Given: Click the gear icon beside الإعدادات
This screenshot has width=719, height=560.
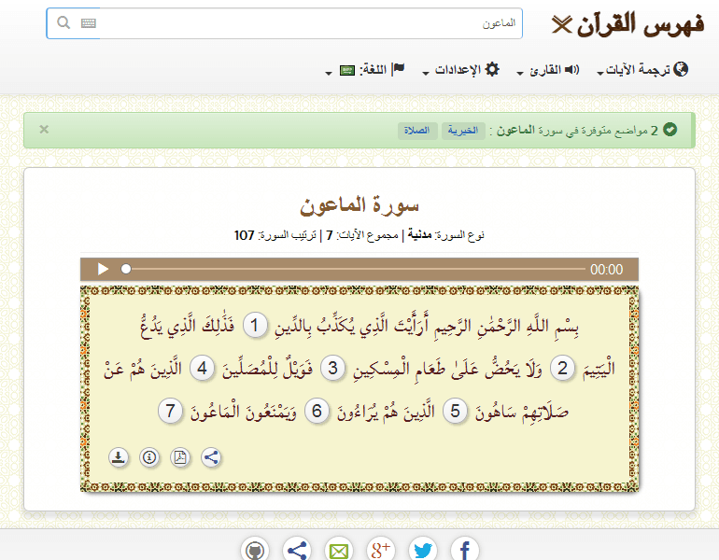Looking at the screenshot, I should (492, 69).
